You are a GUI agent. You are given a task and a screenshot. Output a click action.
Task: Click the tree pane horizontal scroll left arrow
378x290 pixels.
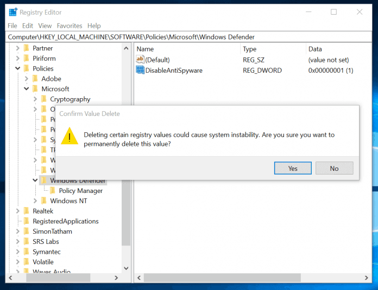pos(11,278)
